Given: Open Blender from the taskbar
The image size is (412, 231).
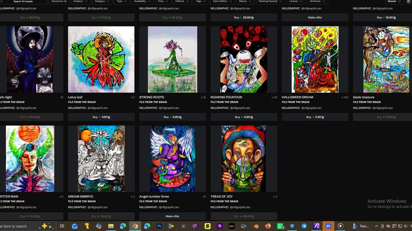Looking at the screenshot, I should coord(255,226).
